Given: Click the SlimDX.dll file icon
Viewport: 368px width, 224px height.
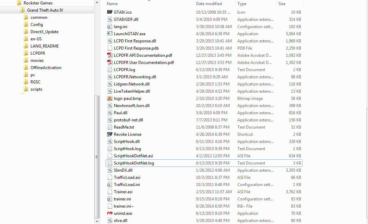Looking at the screenshot, I should 110,170.
